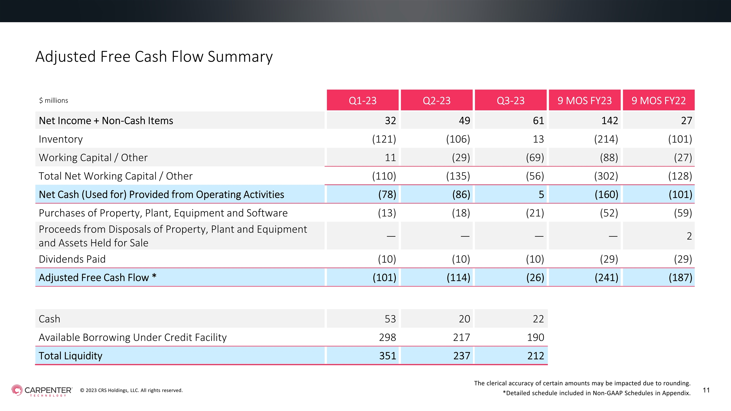Click the rounding clerical accuracy disclaimer
Screen dimensions: 731x411
pos(582,383)
